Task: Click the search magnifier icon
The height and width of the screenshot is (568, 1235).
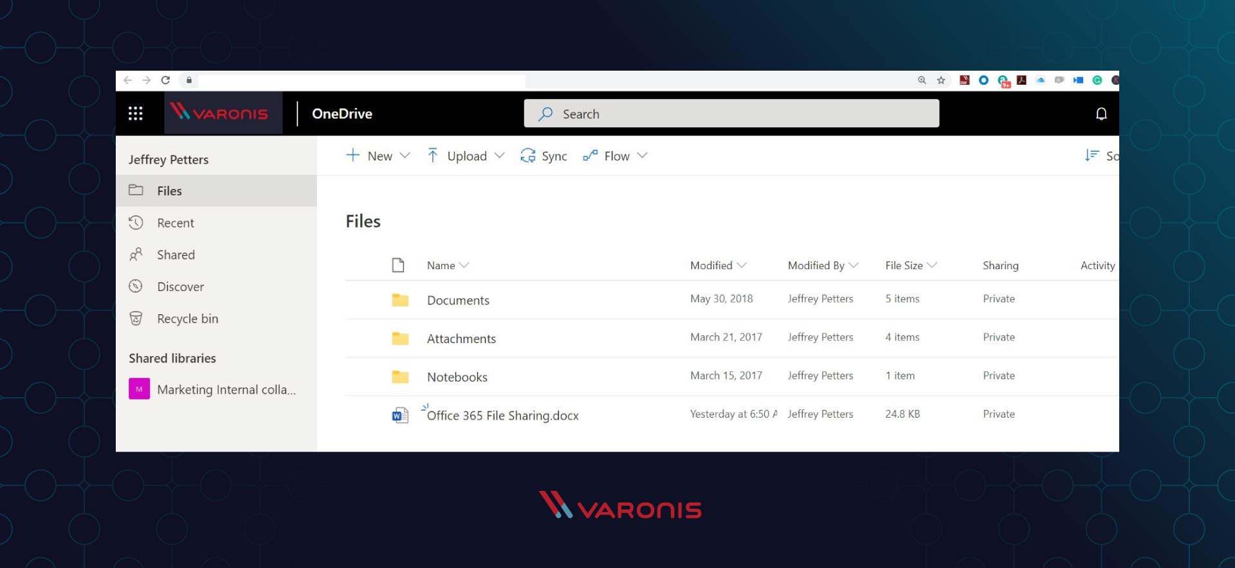Action: point(545,114)
